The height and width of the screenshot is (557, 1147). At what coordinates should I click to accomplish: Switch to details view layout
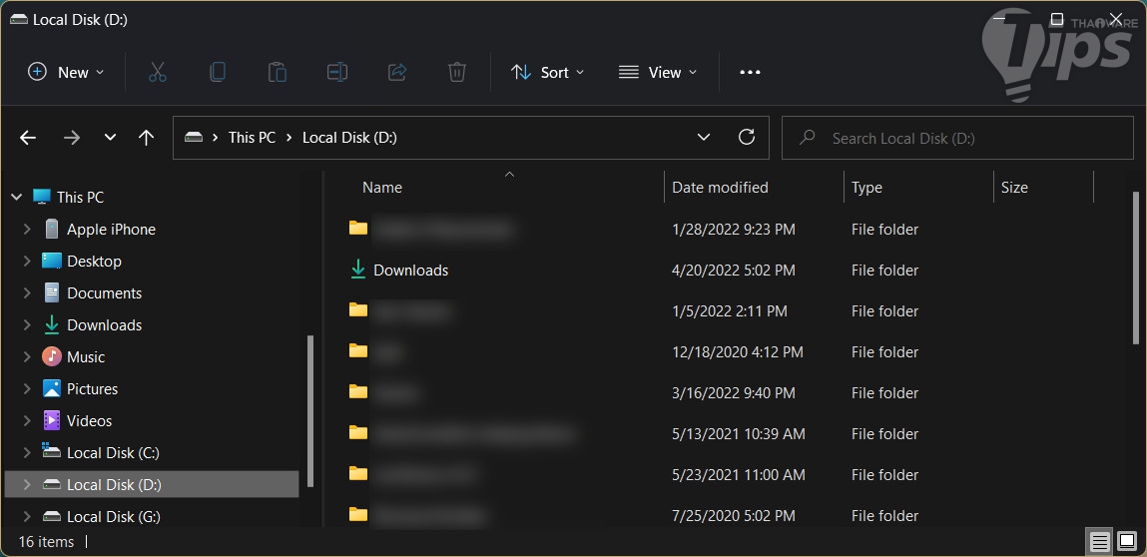click(1099, 542)
